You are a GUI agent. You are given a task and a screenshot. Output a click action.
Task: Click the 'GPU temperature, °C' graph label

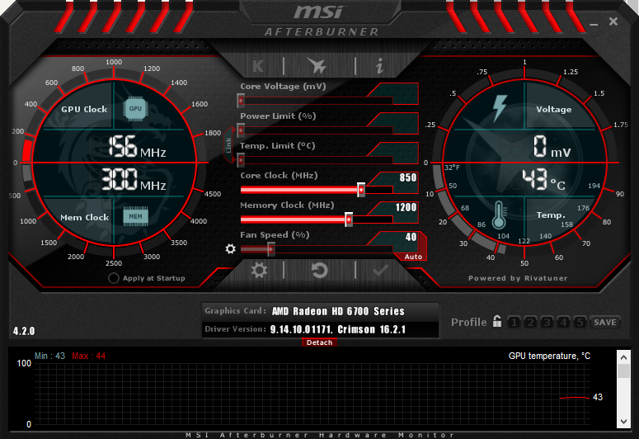click(549, 356)
